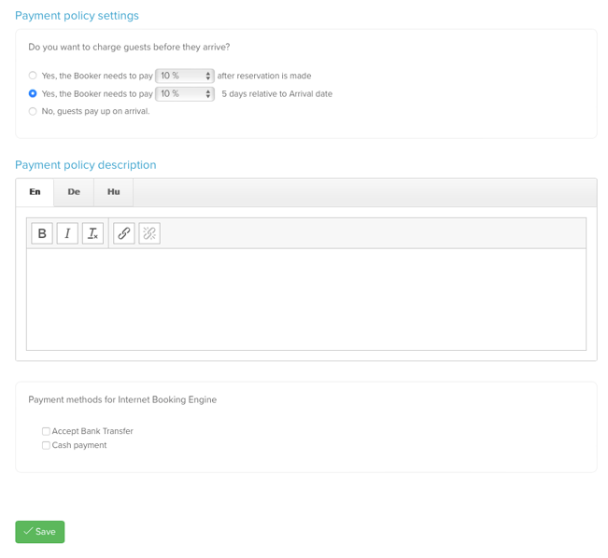This screenshot has height=558, width=608.
Task: Click the remove formatting icon
Action: tap(92, 233)
